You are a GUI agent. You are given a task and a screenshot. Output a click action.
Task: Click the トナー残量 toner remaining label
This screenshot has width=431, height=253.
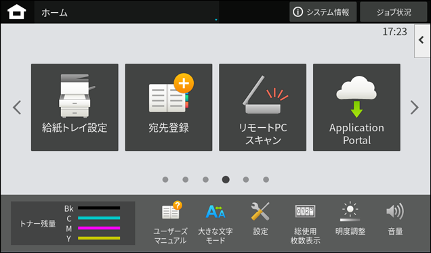coord(38,224)
